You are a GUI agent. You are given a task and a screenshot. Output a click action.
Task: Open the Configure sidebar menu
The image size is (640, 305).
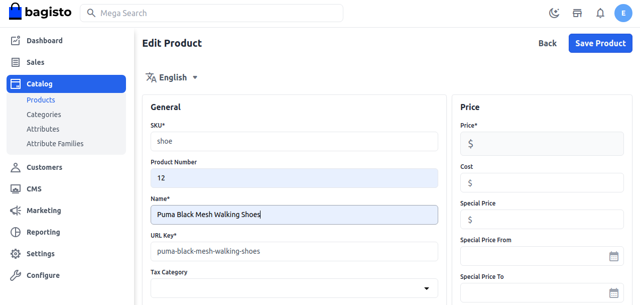tap(43, 275)
